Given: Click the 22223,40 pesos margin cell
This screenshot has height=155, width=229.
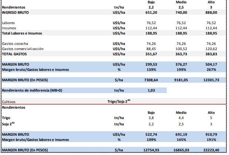Looking at the screenshot, I should point(212,149).
